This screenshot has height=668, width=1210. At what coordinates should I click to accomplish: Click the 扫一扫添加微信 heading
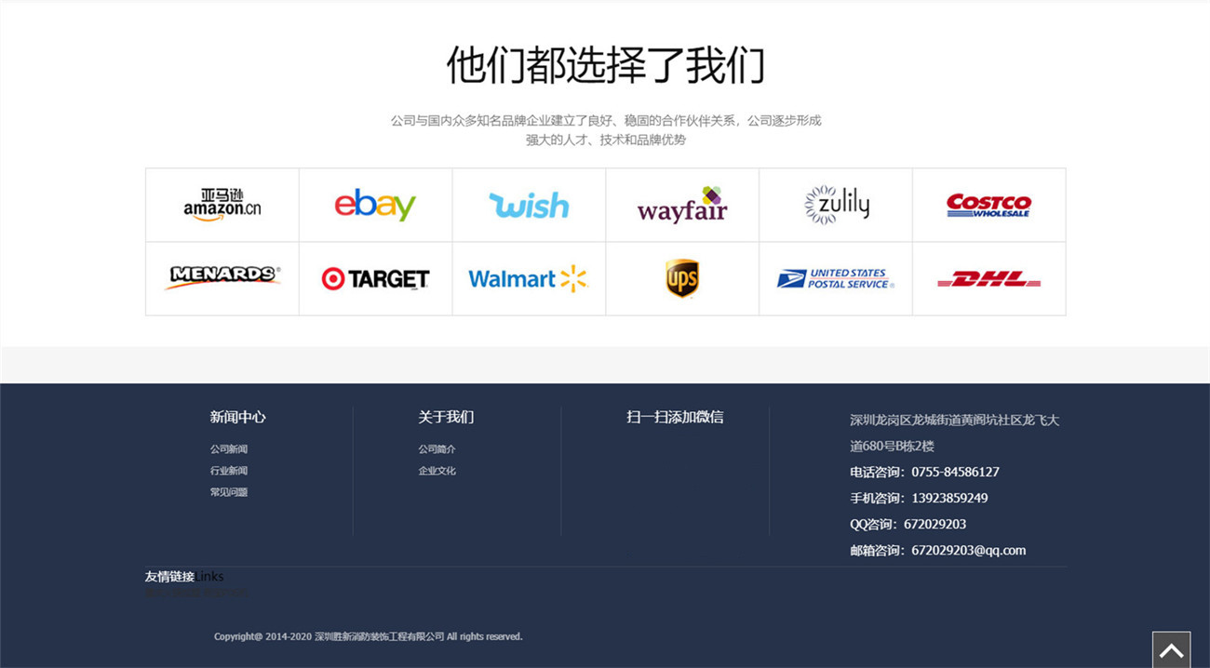click(x=675, y=417)
